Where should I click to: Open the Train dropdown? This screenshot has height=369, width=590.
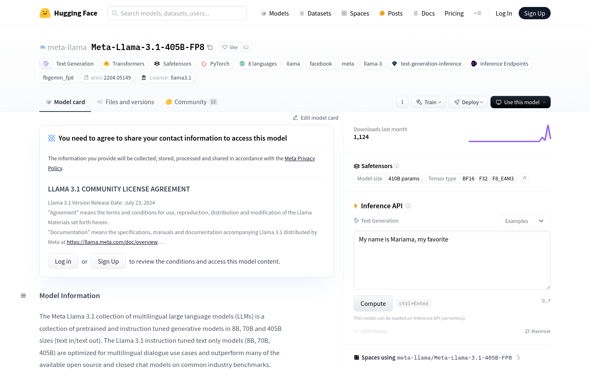[x=429, y=102]
